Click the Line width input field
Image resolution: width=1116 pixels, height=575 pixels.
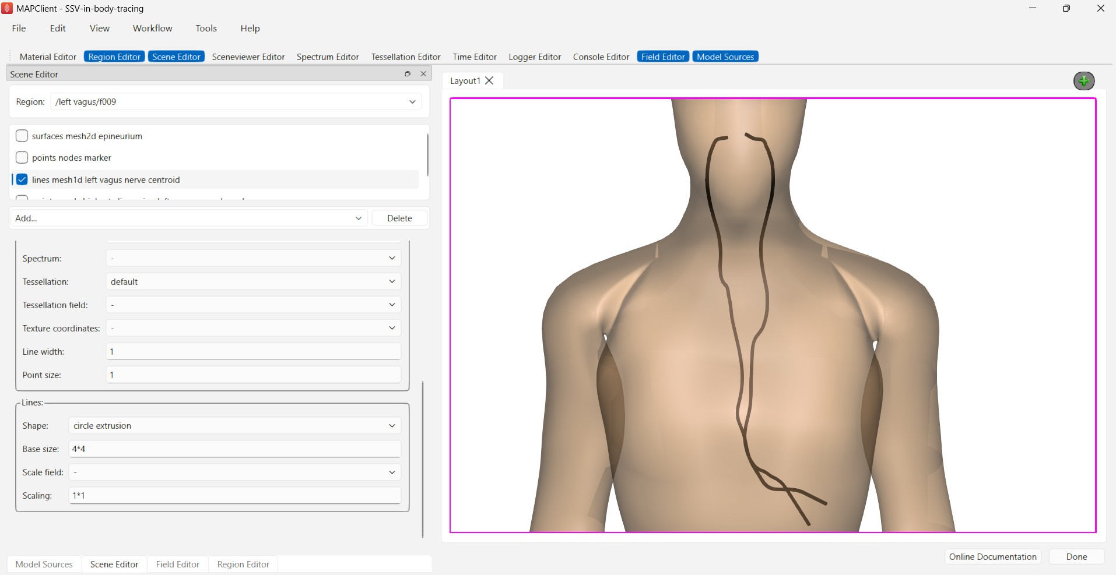tap(253, 351)
